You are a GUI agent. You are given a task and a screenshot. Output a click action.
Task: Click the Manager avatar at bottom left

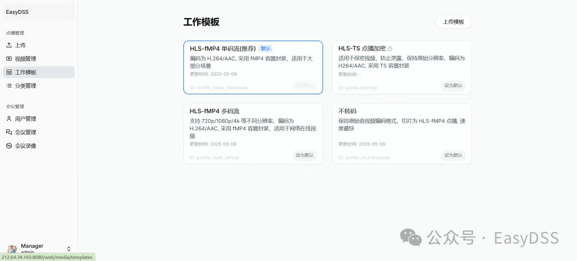[x=12, y=249]
